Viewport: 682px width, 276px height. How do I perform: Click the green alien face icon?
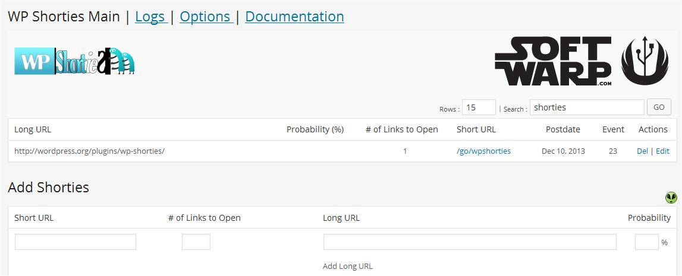[671, 198]
